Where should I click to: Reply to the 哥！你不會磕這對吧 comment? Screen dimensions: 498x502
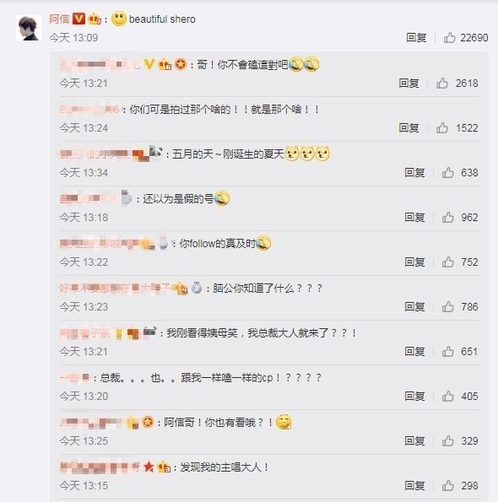409,83
